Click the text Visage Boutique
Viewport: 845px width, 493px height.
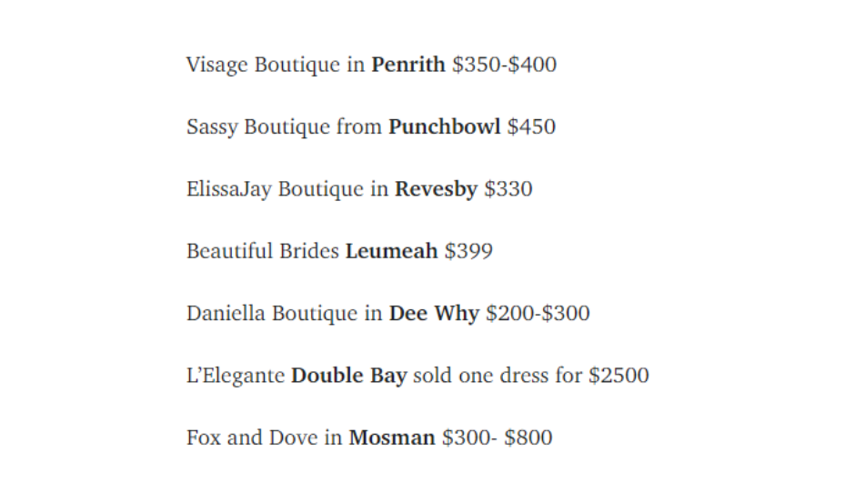[263, 65]
